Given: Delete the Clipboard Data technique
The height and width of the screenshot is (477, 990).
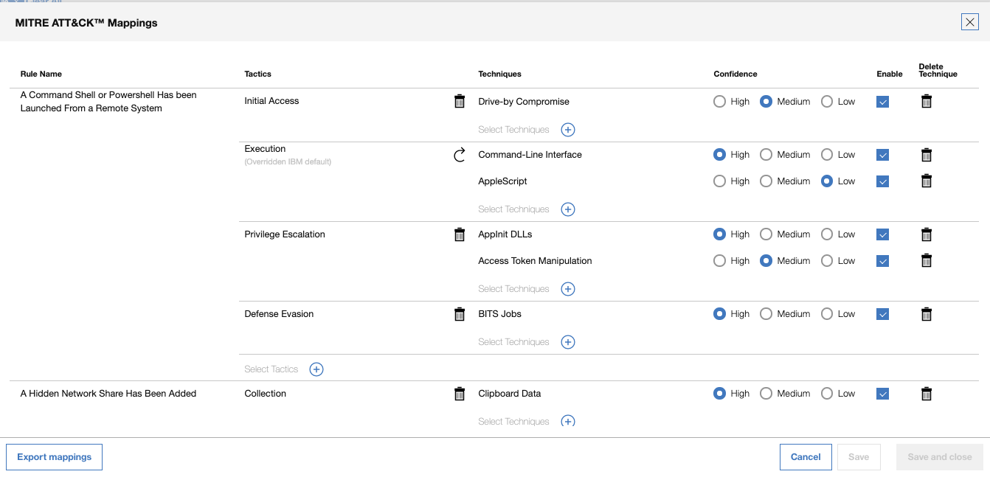Looking at the screenshot, I should click(927, 394).
